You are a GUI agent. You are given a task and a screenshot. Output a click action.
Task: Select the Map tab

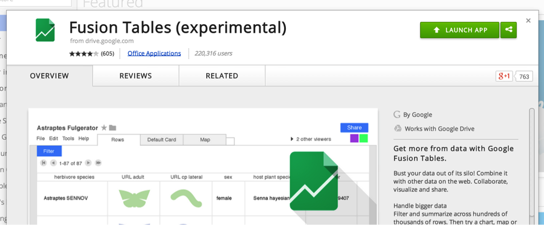pyautogui.click(x=205, y=140)
